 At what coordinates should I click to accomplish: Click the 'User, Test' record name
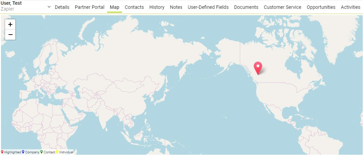11,3
